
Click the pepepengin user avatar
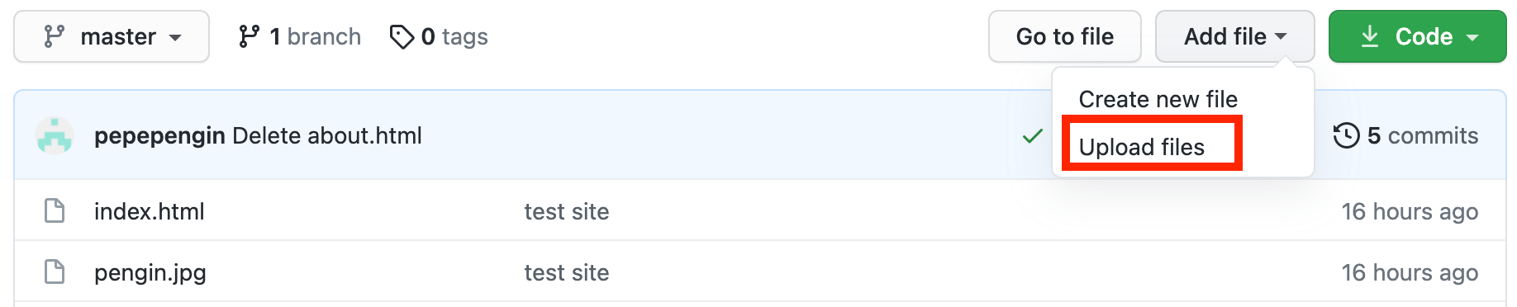coord(55,136)
